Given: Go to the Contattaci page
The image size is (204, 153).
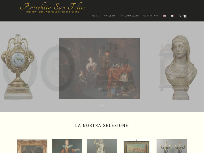Looking at the screenshot, I should (150, 16).
